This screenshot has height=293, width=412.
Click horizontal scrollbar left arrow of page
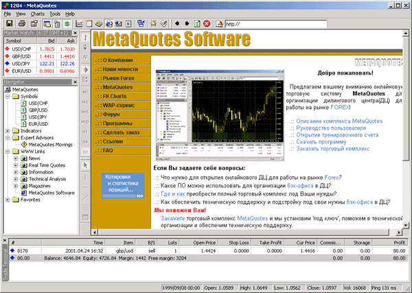point(95,232)
